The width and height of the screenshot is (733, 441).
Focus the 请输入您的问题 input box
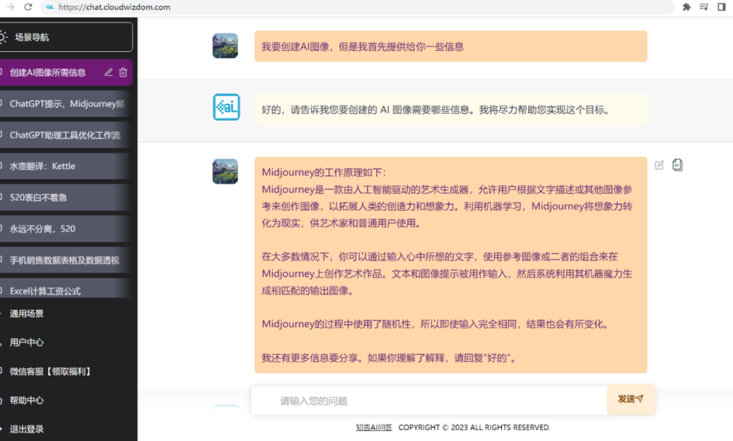(429, 401)
